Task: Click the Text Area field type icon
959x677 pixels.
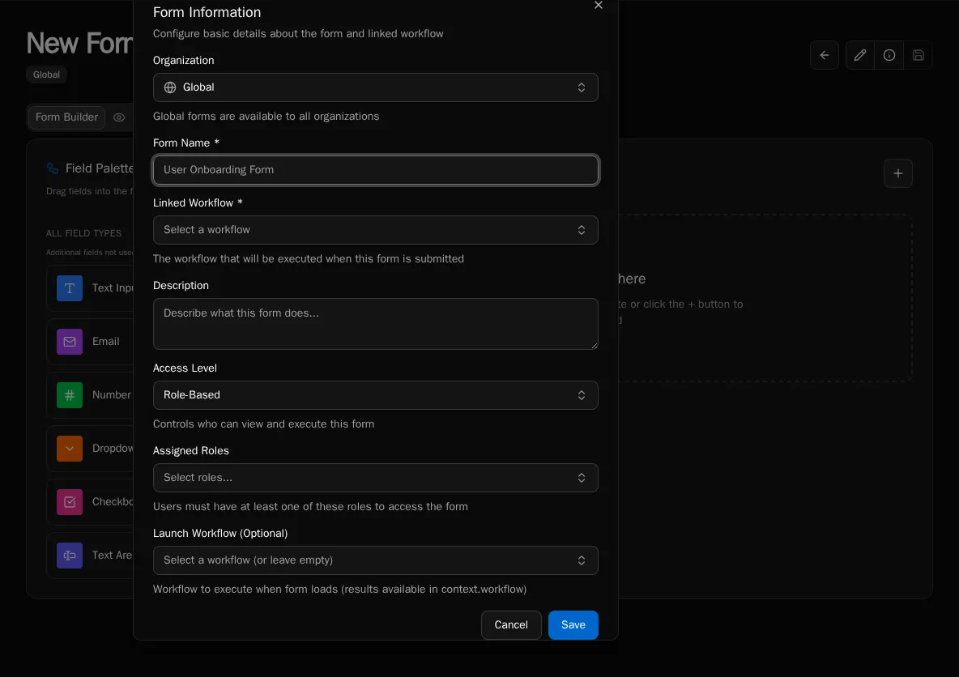Action: [70, 556]
